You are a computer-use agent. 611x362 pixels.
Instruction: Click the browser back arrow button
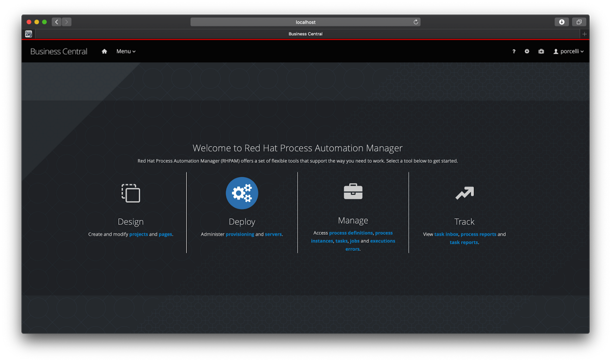click(56, 22)
